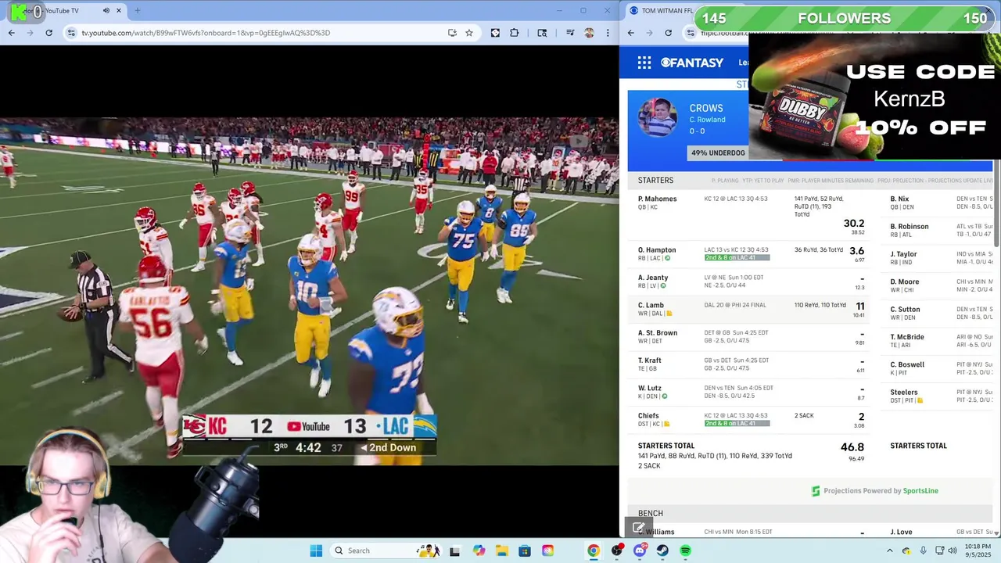Open File Explorer from the taskbar
The width and height of the screenshot is (1001, 563).
501,550
